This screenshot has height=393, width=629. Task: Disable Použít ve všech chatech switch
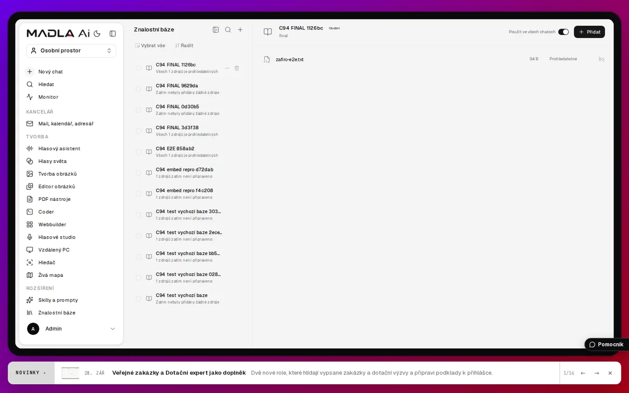click(x=563, y=32)
